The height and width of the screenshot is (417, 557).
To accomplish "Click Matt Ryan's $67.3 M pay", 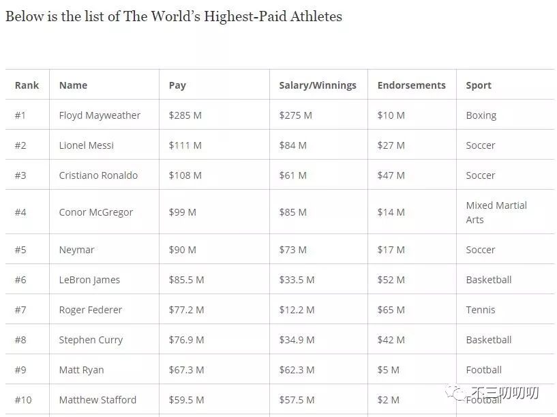I will pos(186,370).
